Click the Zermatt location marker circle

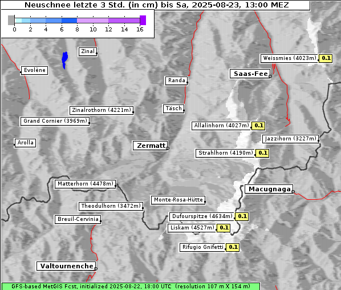point(168,148)
